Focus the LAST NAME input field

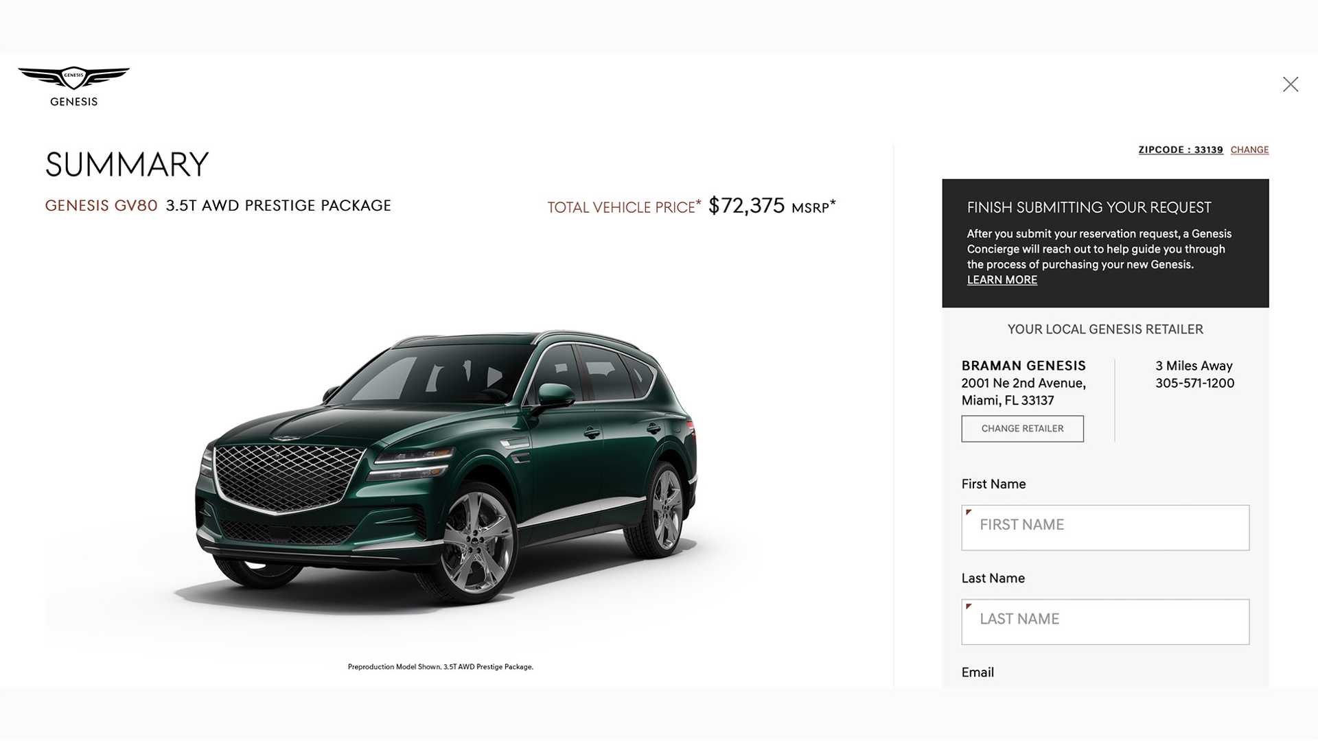pyautogui.click(x=1105, y=622)
